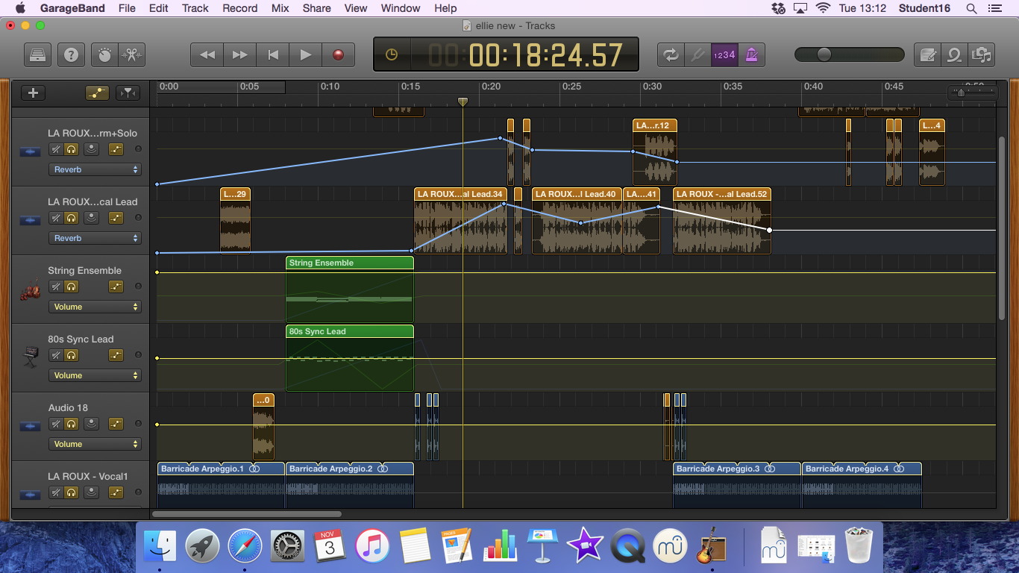Toggle the 1234 count-in button
The height and width of the screenshot is (573, 1019).
pos(724,54)
